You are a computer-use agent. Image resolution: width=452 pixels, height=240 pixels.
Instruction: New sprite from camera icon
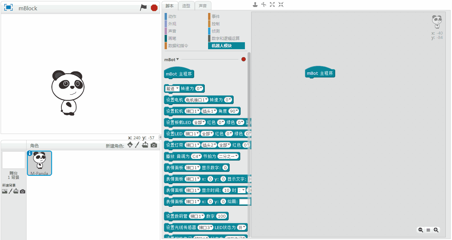[154, 145]
